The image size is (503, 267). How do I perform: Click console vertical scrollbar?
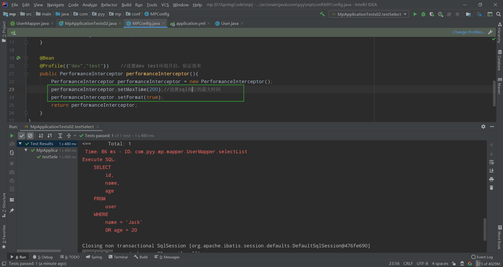485,229
